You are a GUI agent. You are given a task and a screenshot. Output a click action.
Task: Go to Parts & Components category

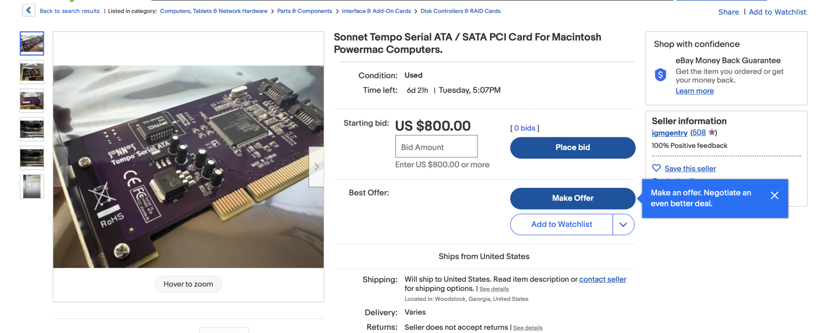coord(305,11)
